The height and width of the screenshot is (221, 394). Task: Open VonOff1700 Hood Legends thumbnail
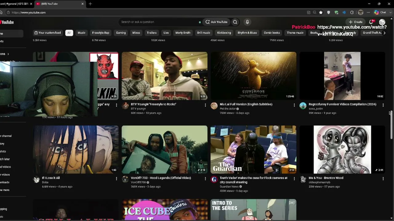[164, 149]
